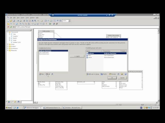This screenshot has height=123, width=165.
Task: Click the New universe toolbar icon
Action: click(8, 21)
